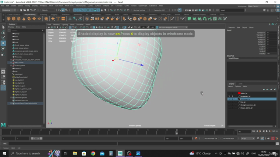Viewport: 280px width, 157px height.
Task: Click the polygon Type (T) shelf icon
Action: 58,19
